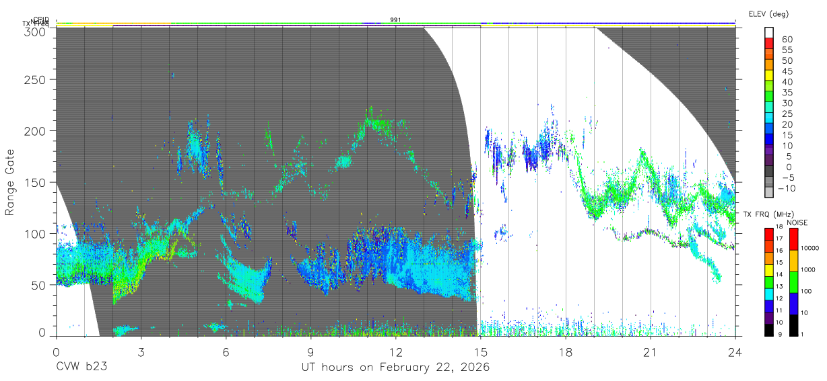
Task: Click the black bottom segment of the TX FRQ bar
Action: pos(768,329)
